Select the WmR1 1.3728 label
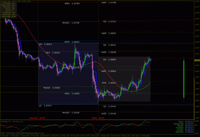200x137 pixels. coord(71,23)
